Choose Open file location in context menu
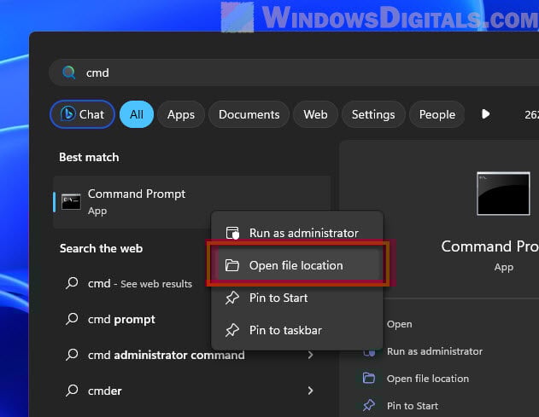The height and width of the screenshot is (417, 539). (297, 265)
